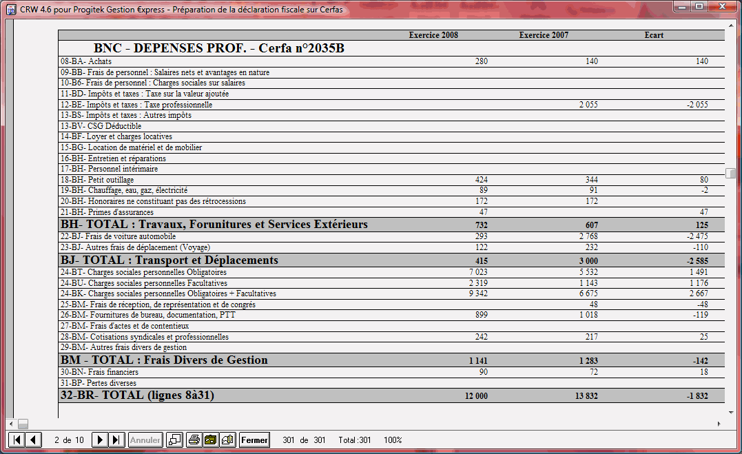Image resolution: width=742 pixels, height=454 pixels.
Task: Click the vertical scrollbar thumb
Action: point(730,173)
